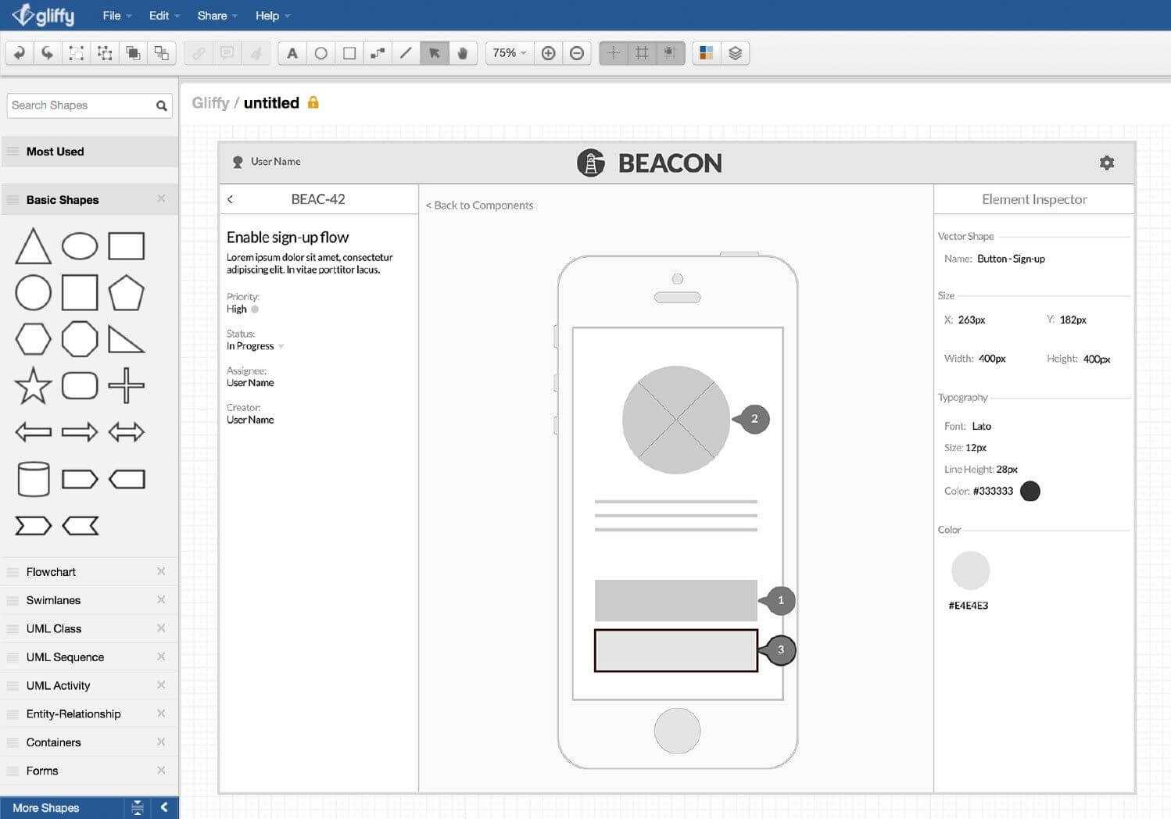Click the Undo arrow icon
Viewport: 1171px width, 819px height.
(19, 52)
